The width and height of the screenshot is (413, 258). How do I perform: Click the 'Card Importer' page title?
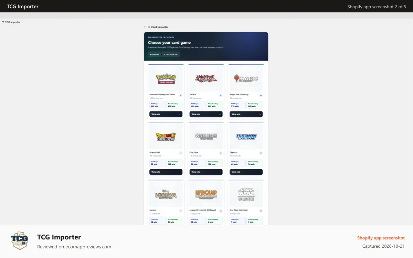[160, 27]
